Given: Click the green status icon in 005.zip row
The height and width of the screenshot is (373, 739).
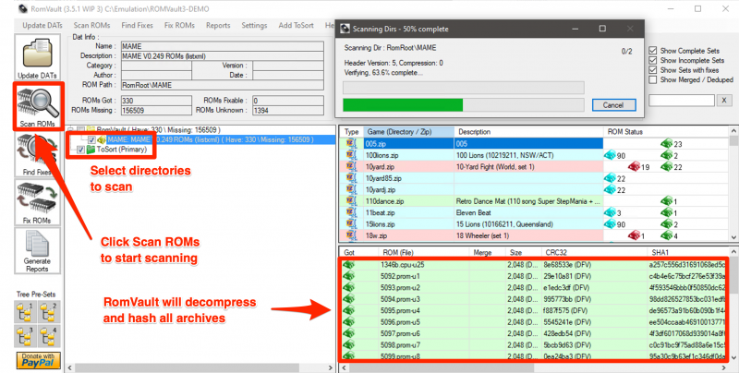Looking at the screenshot, I should point(666,144).
